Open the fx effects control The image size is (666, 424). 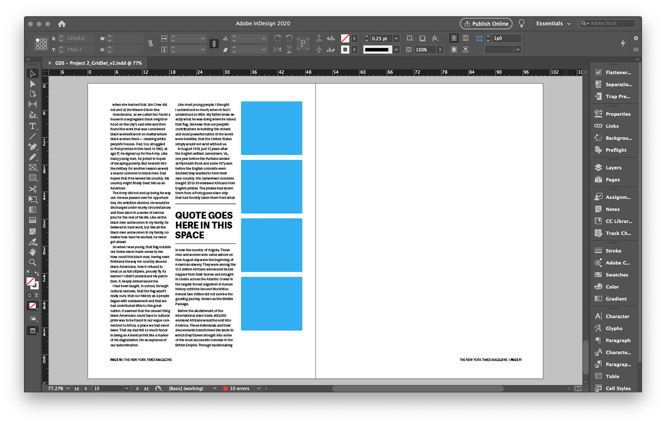point(435,38)
